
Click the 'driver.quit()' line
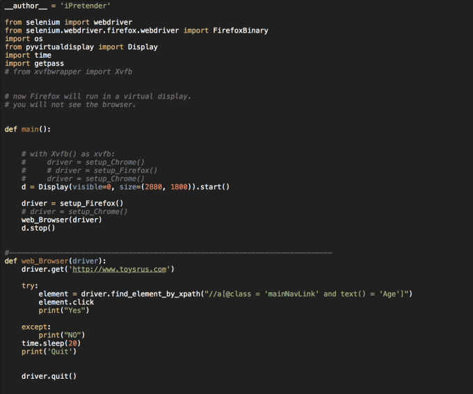coord(49,376)
